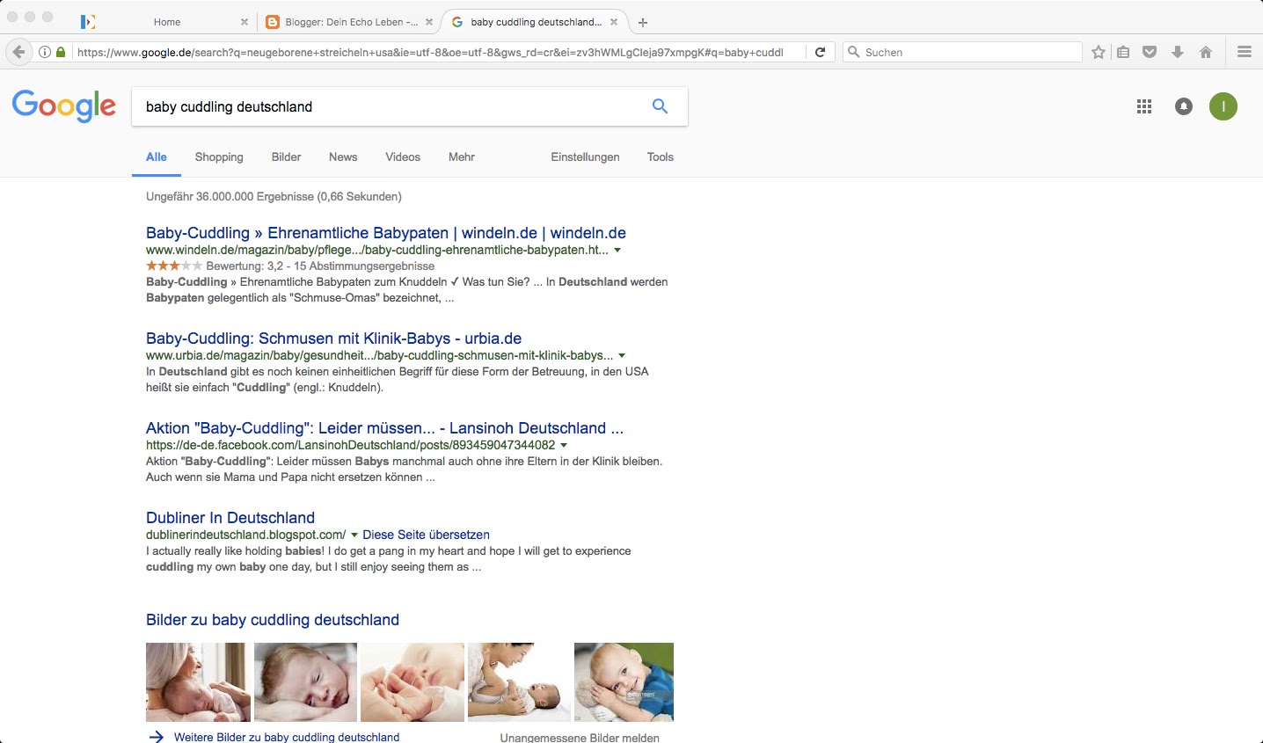The image size is (1263, 743).
Task: Open the Einstellungen menu
Action: coord(585,157)
